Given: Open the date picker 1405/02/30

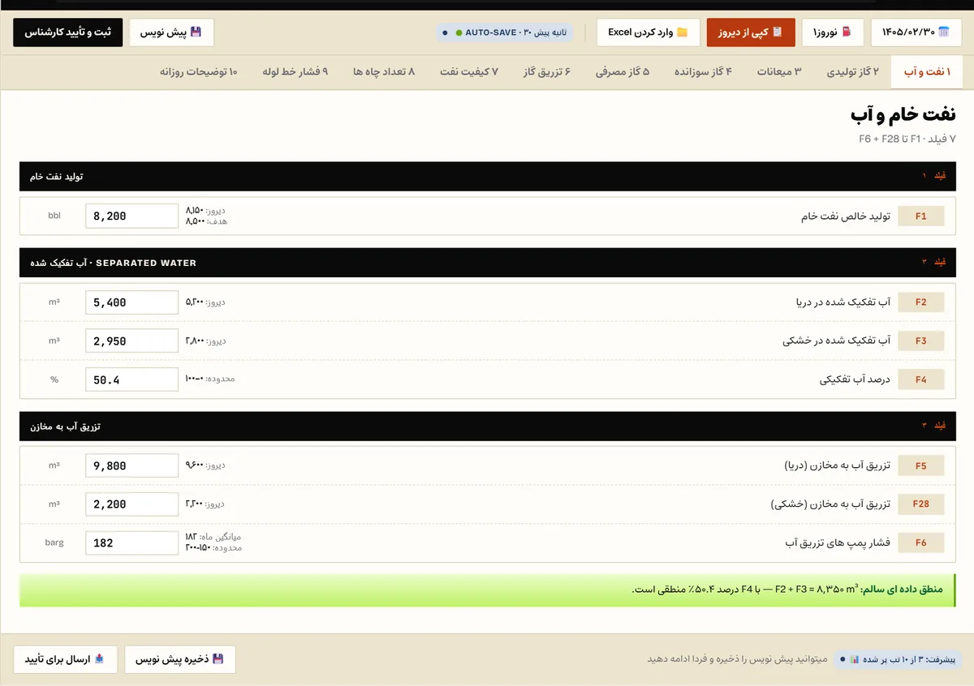Looking at the screenshot, I should click(x=916, y=32).
